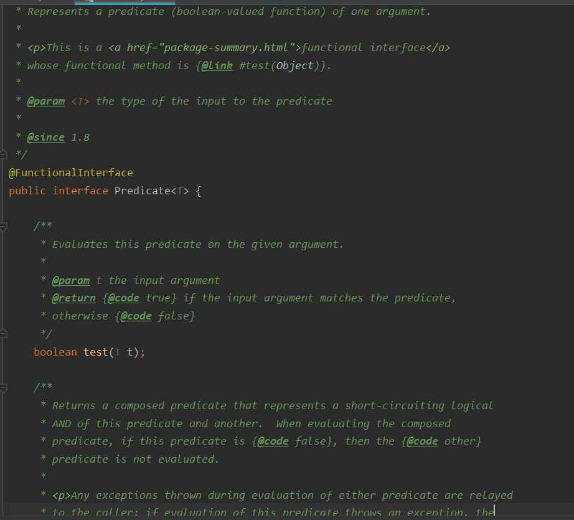Collapse the comment end marker above boolean test

click(3, 333)
